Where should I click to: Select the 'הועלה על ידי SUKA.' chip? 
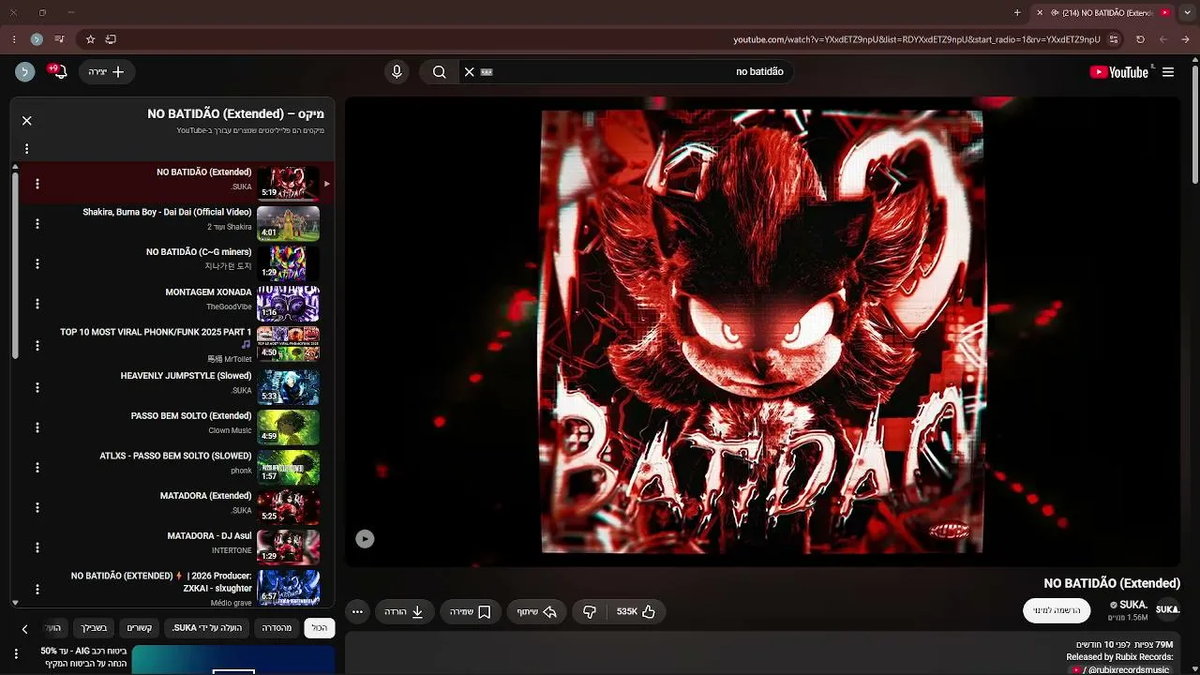[206, 628]
